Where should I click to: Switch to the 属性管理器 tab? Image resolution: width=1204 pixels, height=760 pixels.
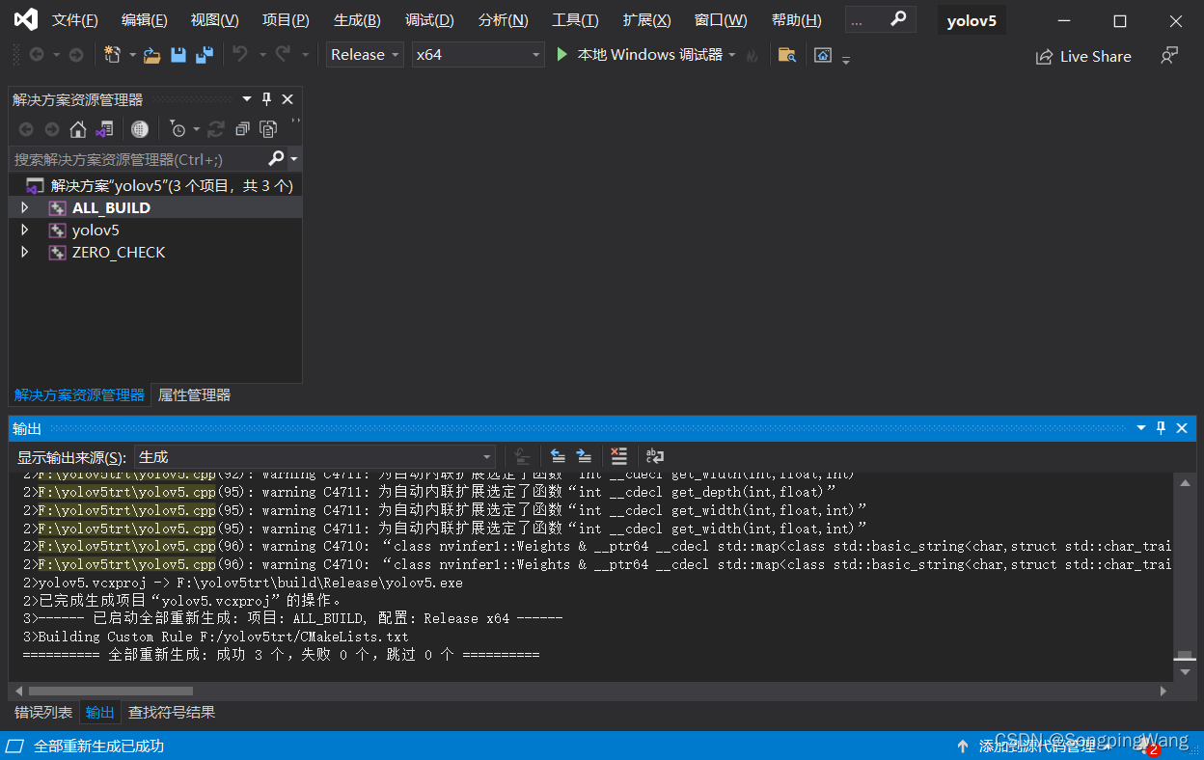point(194,394)
